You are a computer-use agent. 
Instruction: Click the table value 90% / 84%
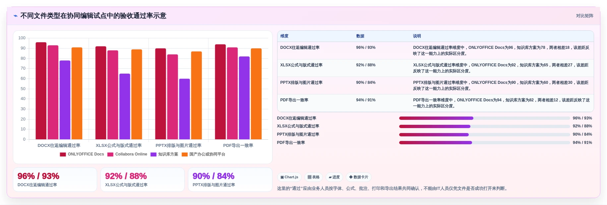coord(366,83)
